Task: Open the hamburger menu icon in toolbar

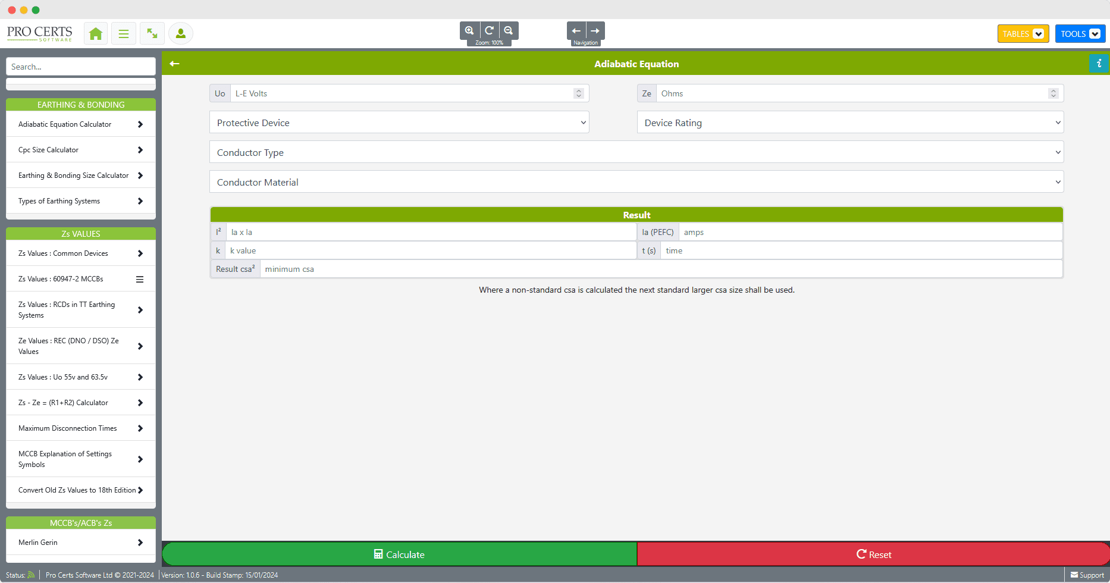Action: 124,34
